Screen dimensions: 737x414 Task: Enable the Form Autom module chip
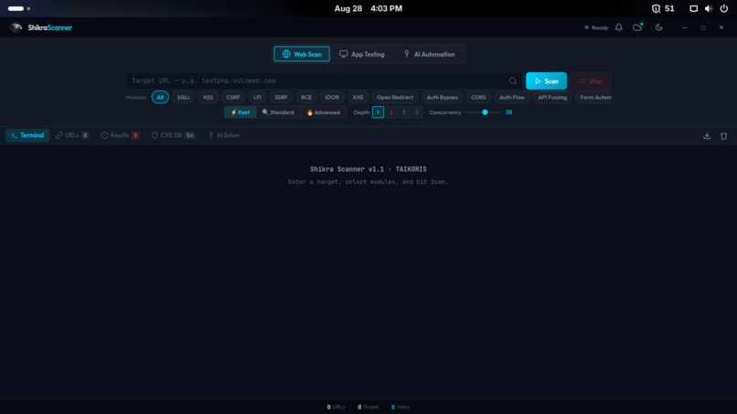(x=593, y=97)
